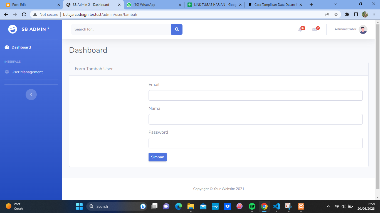Screen dimensions: 380x213
Task: Reload the page
Action: pyautogui.click(x=24, y=14)
